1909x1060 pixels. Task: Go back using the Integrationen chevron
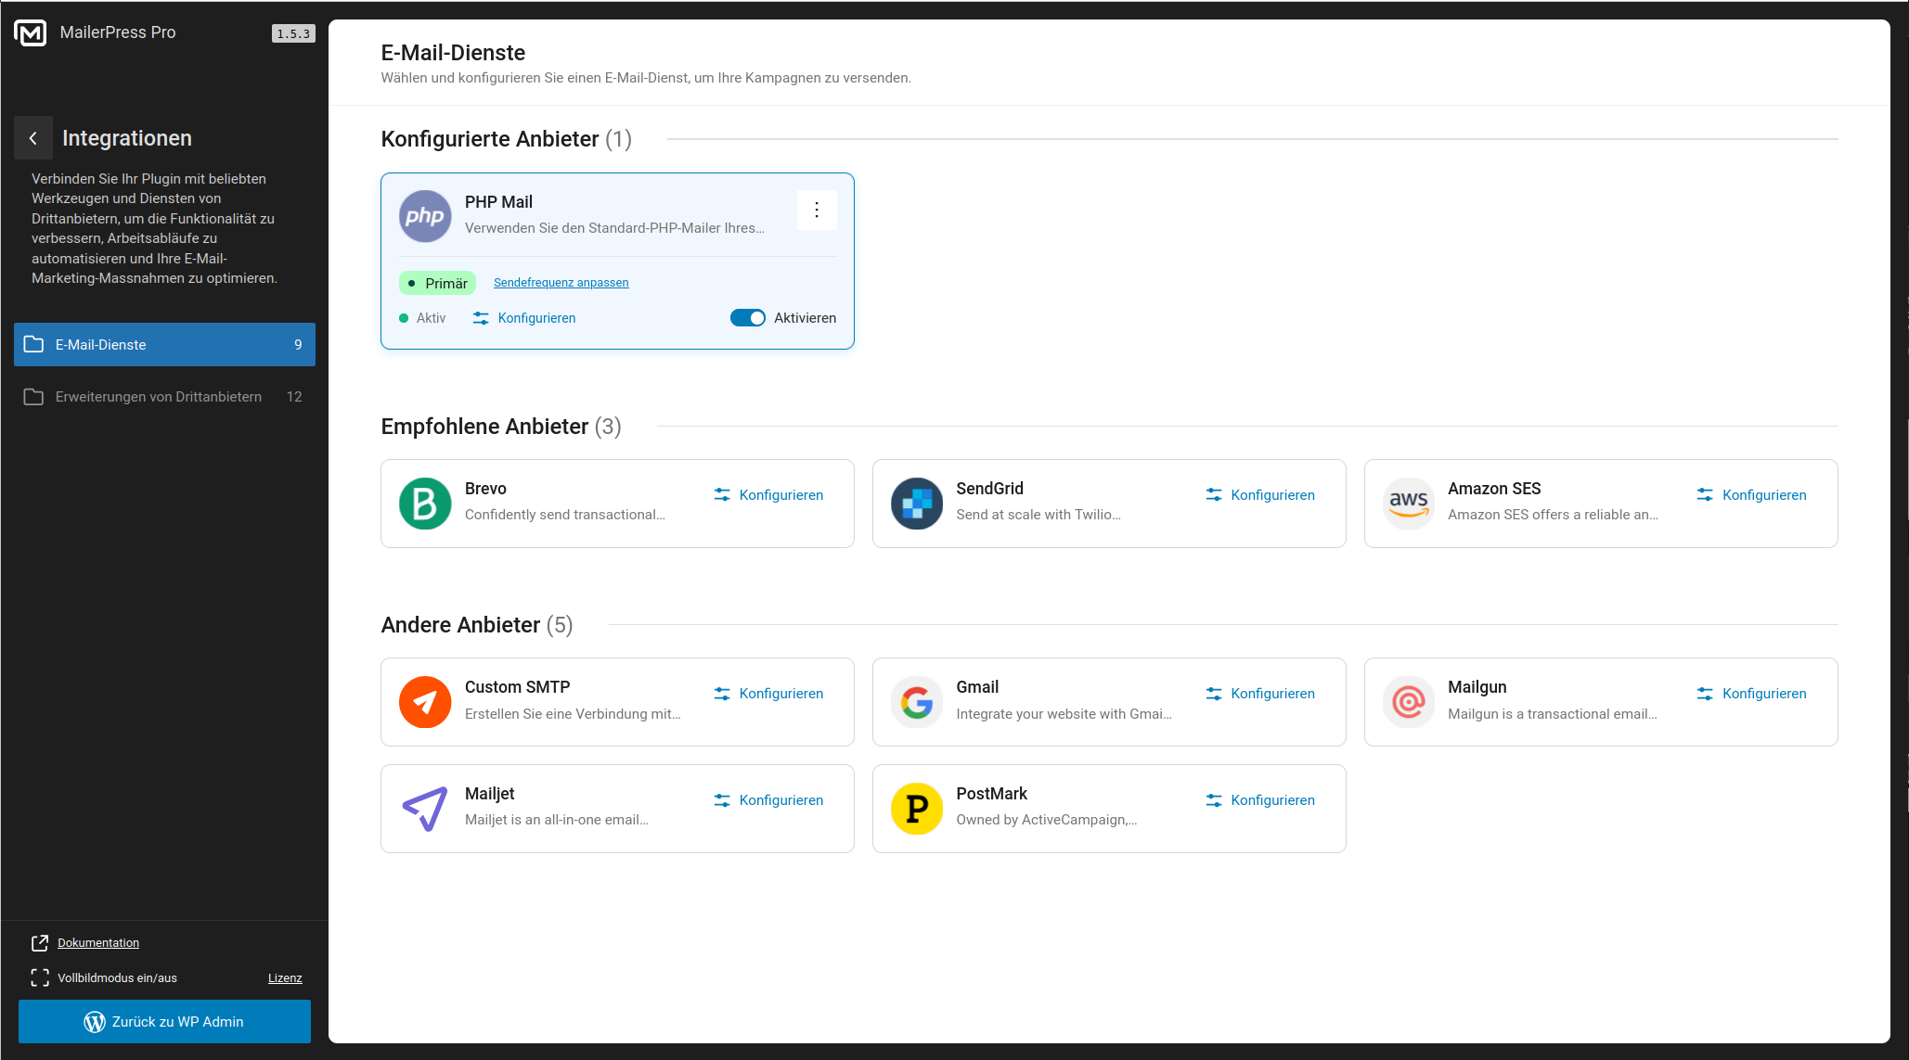(x=33, y=138)
